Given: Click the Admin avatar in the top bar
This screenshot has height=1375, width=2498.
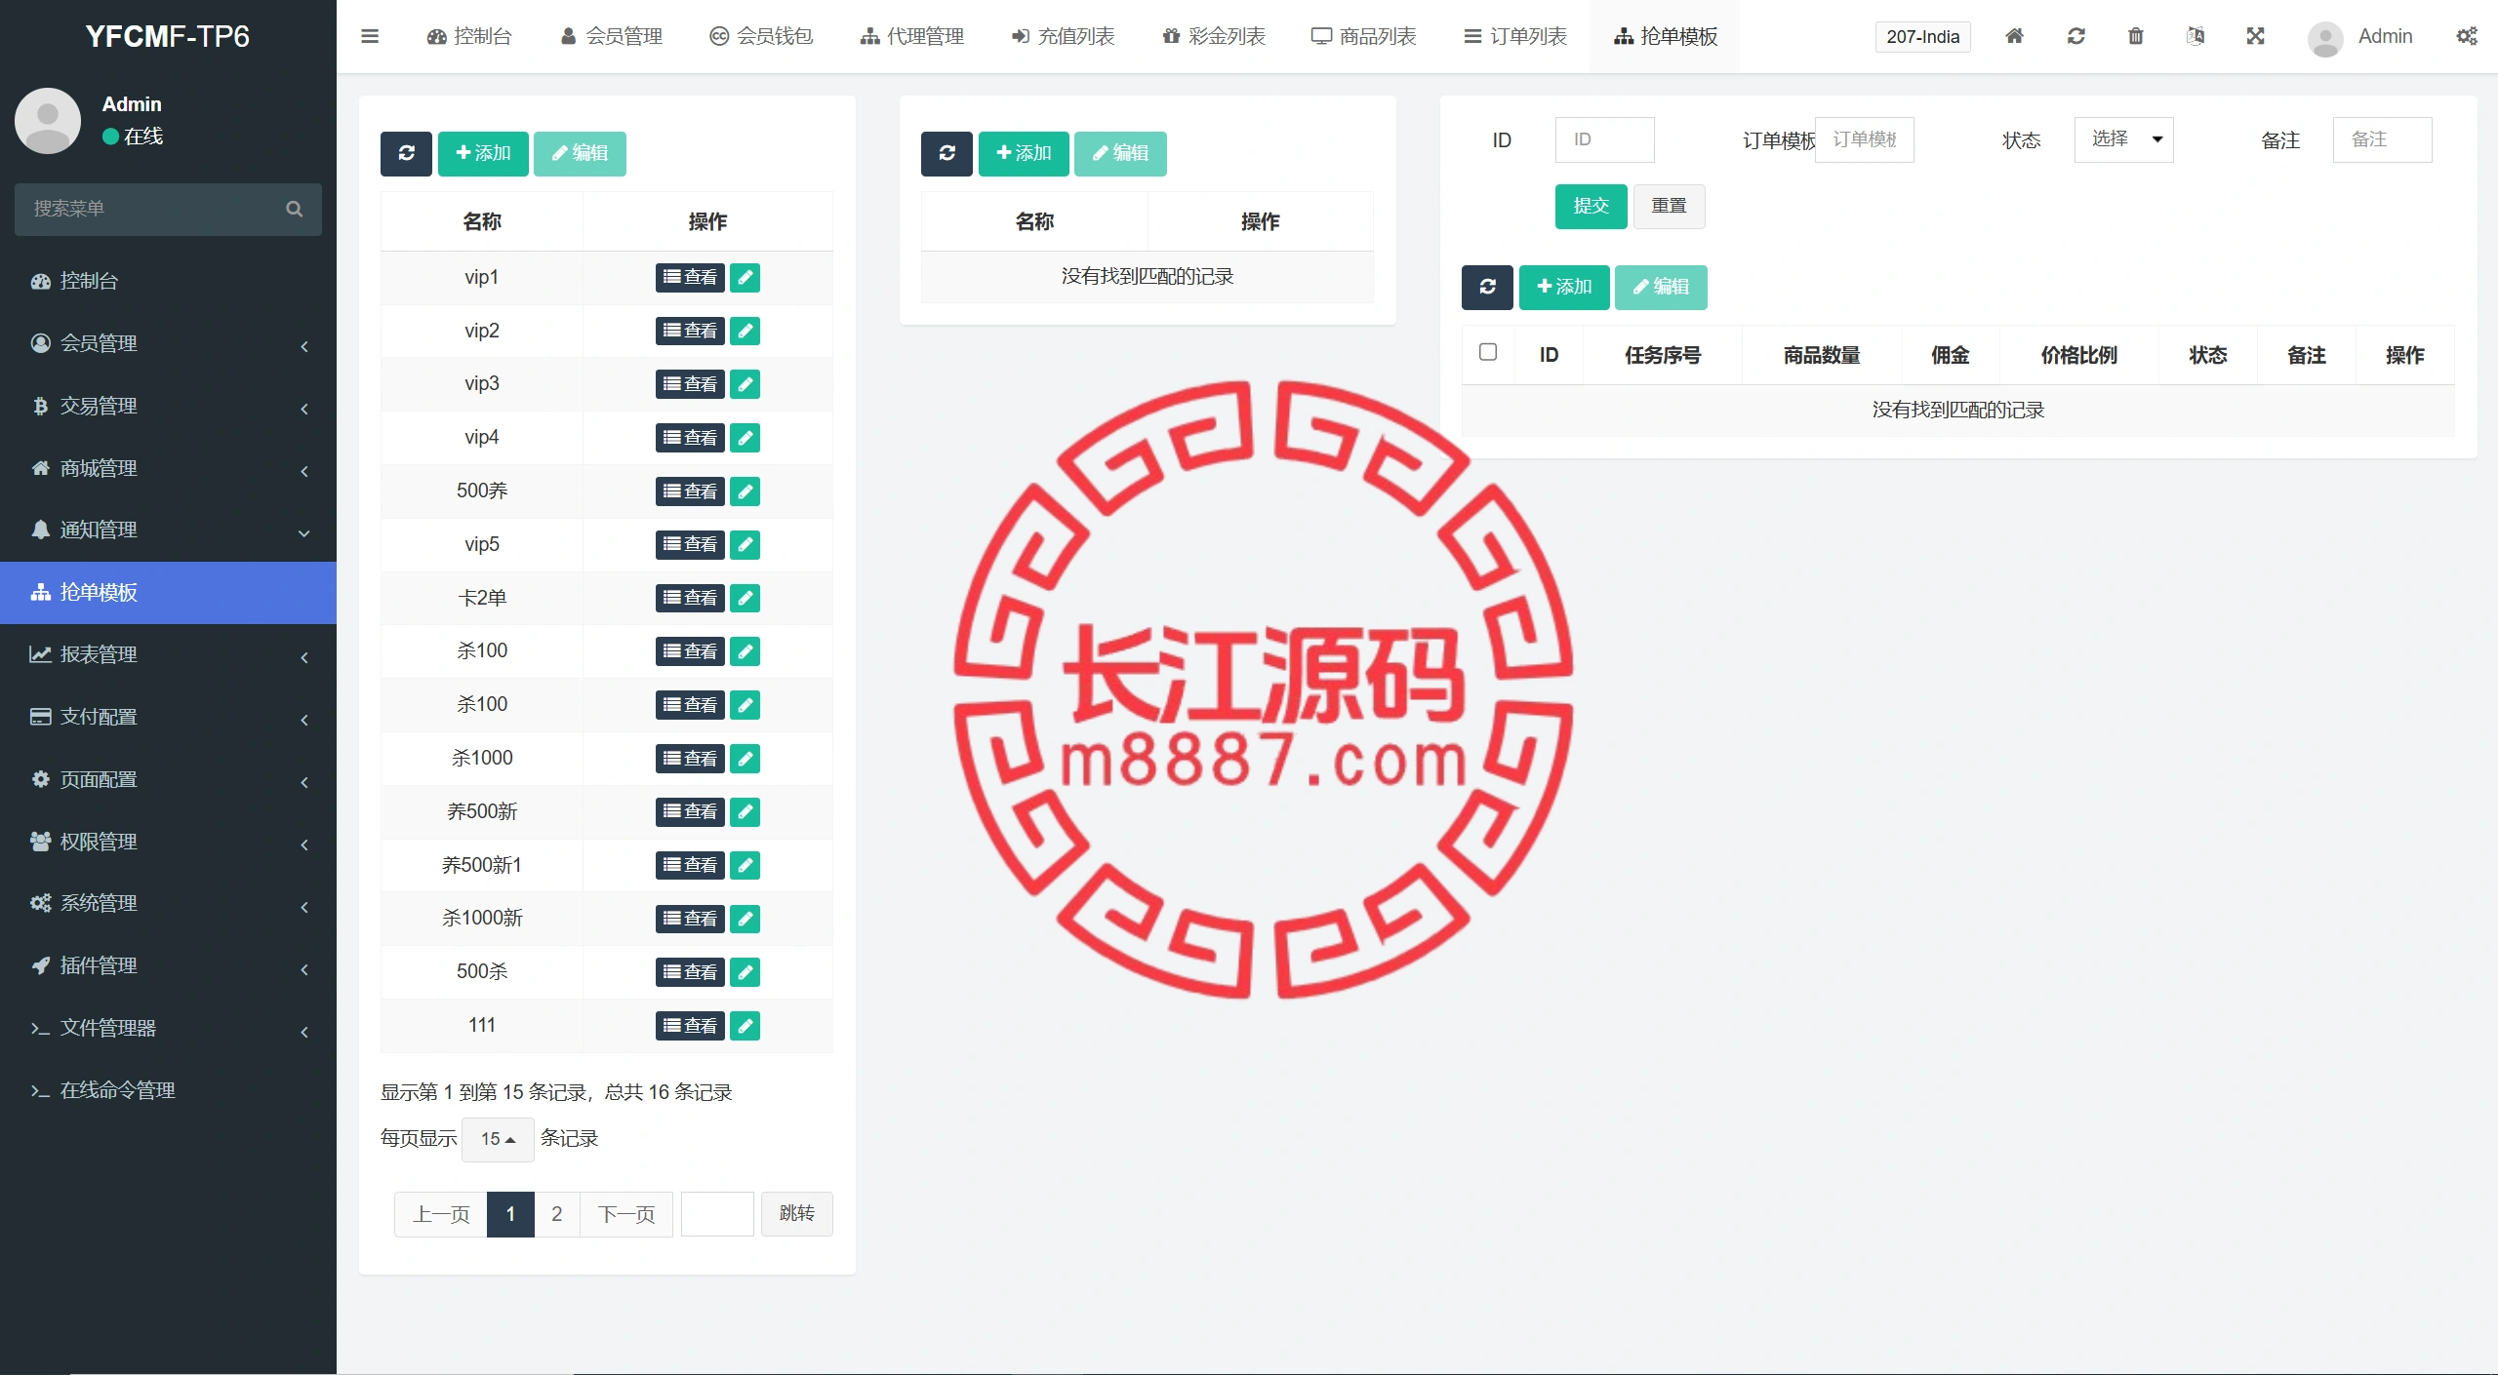Looking at the screenshot, I should click(2325, 38).
